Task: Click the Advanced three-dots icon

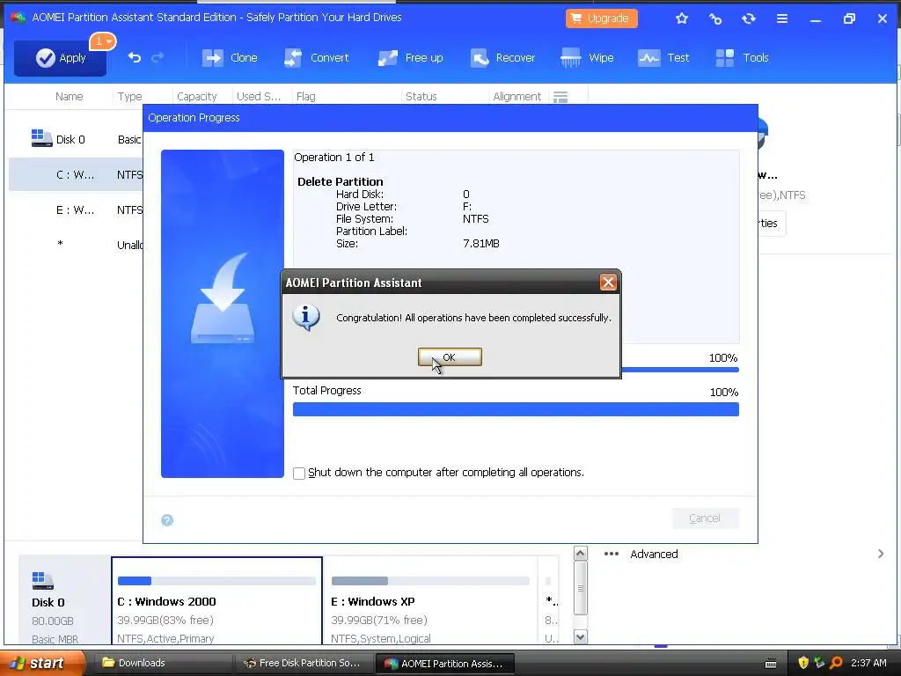Action: point(612,555)
